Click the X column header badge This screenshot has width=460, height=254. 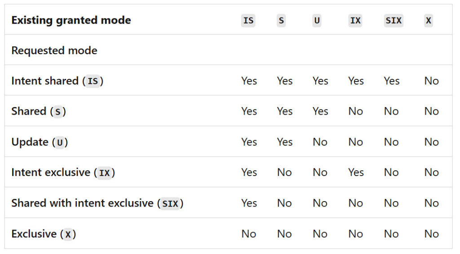(428, 21)
